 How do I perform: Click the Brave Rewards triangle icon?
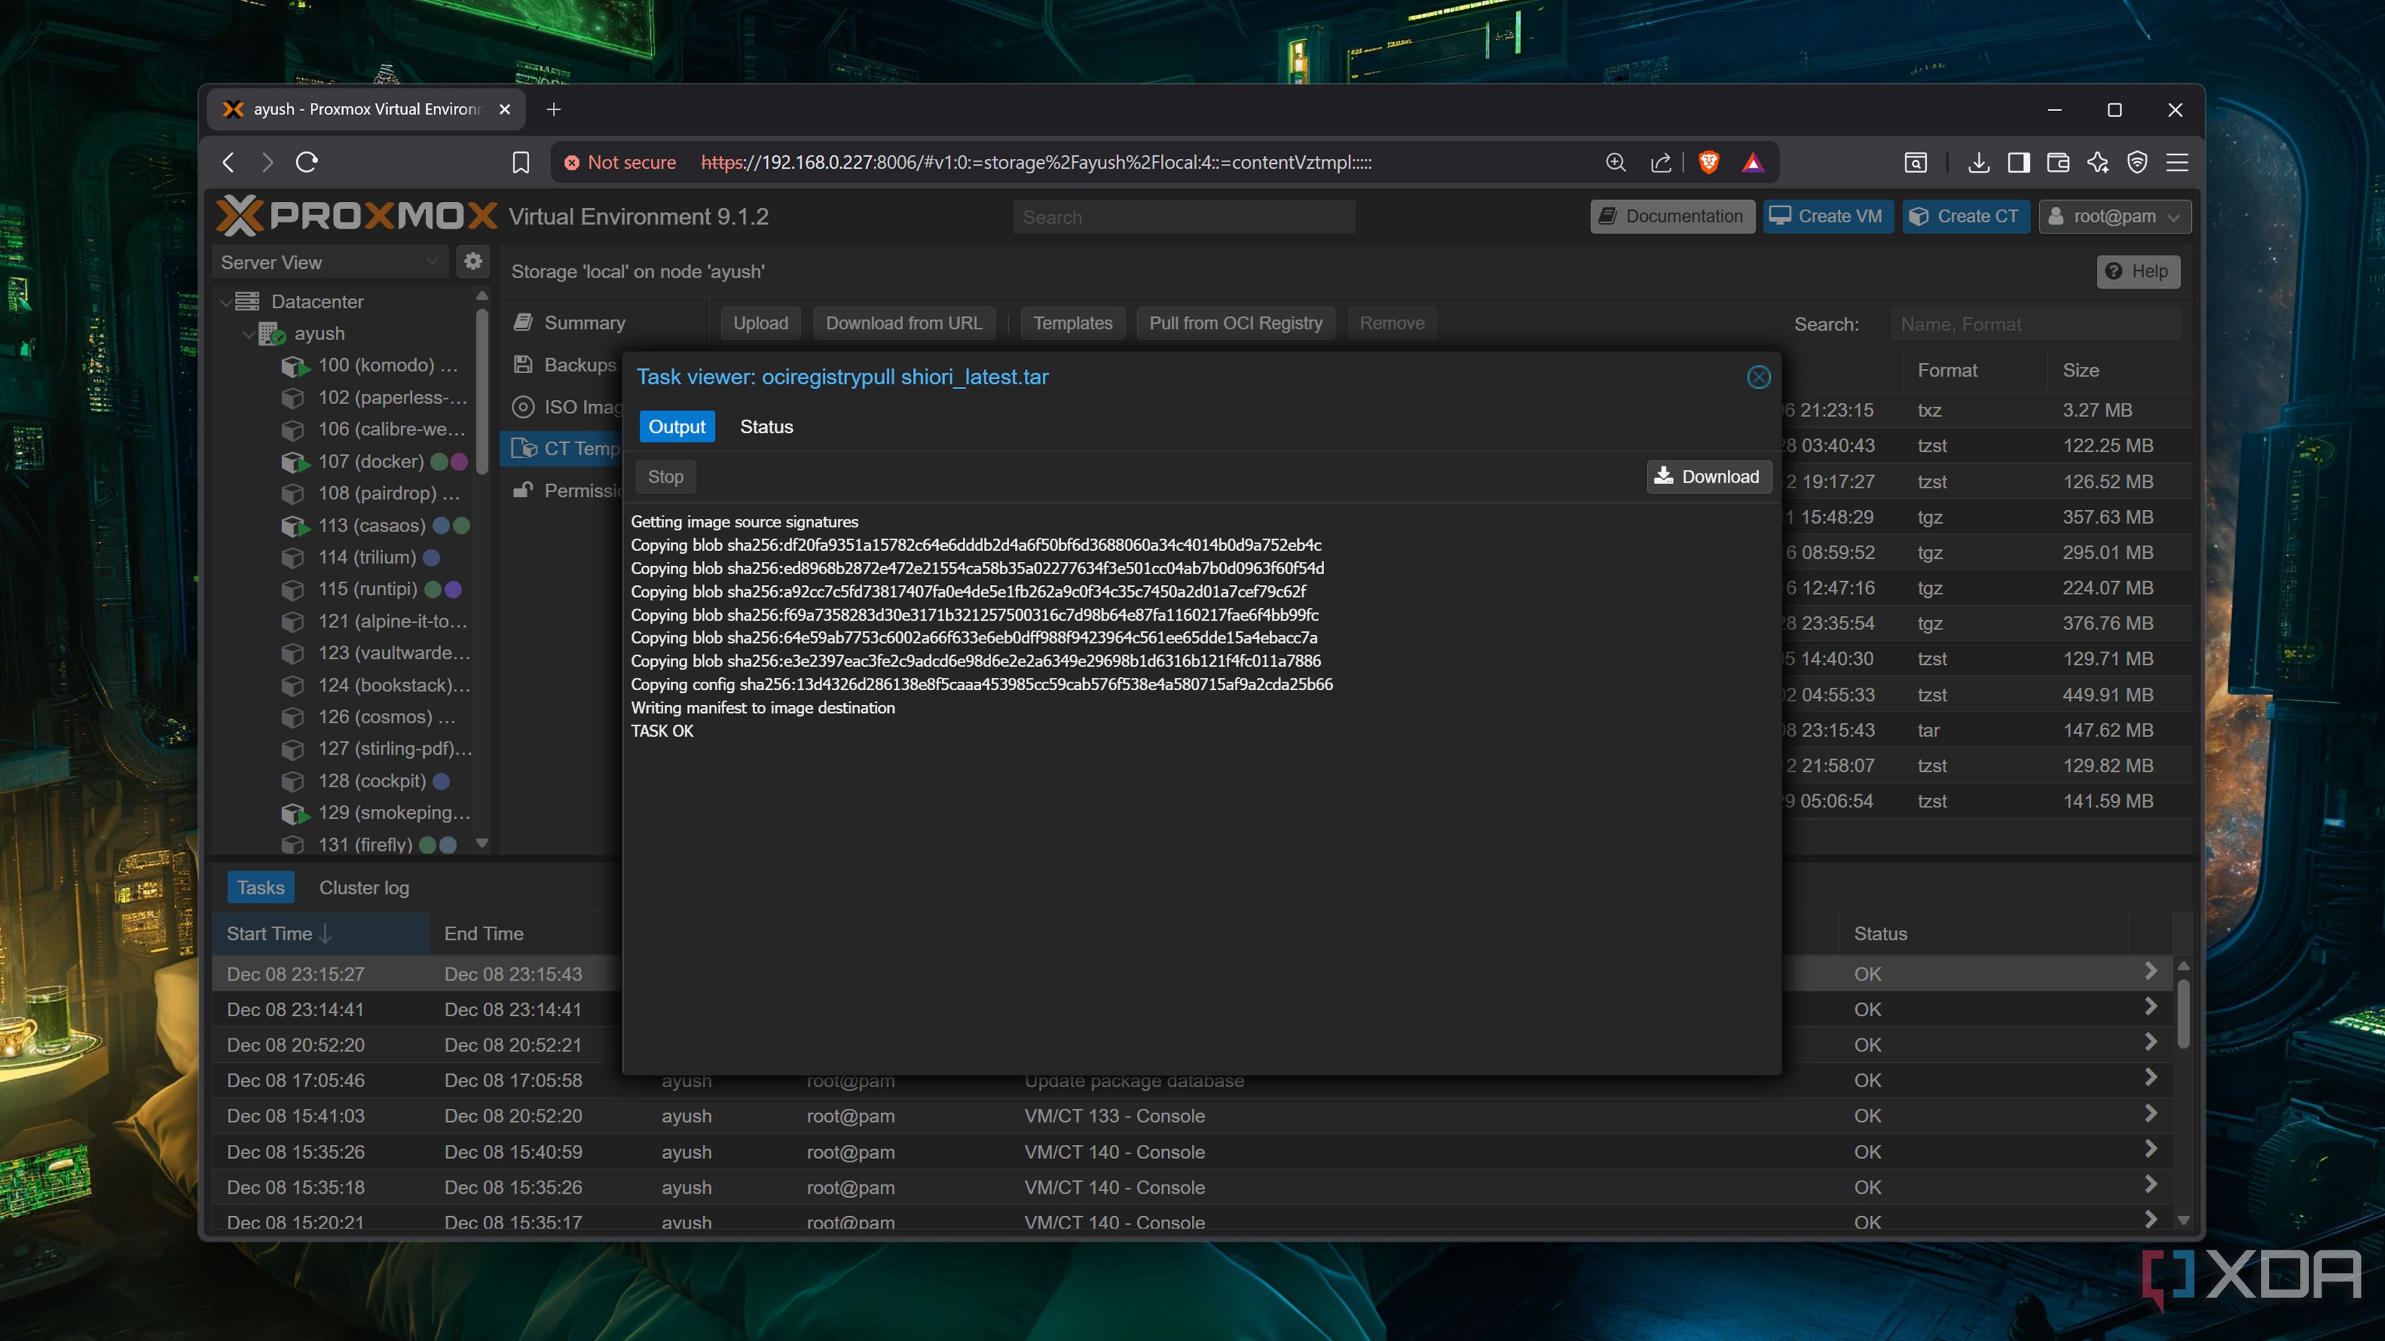[1753, 163]
